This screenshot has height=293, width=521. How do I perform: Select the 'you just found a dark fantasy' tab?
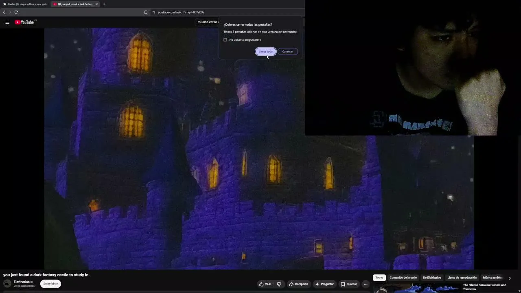[x=75, y=4]
